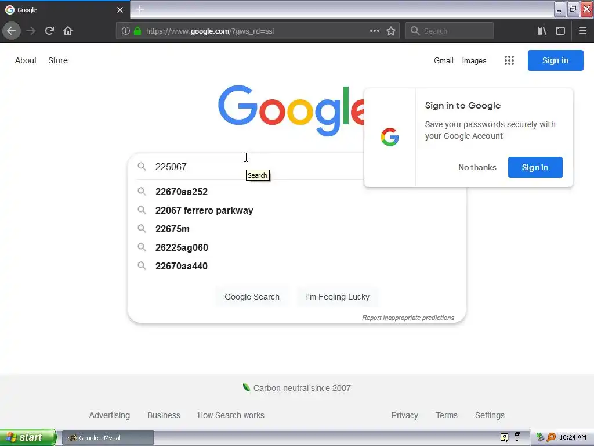
Task: Open the Privacy footer link
Action: (x=404, y=415)
